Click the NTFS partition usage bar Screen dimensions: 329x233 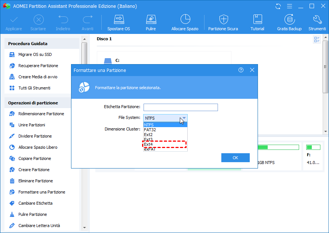tap(278, 147)
